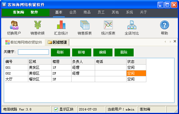Open 销售收银 yen cashier icon

coord(38,27)
